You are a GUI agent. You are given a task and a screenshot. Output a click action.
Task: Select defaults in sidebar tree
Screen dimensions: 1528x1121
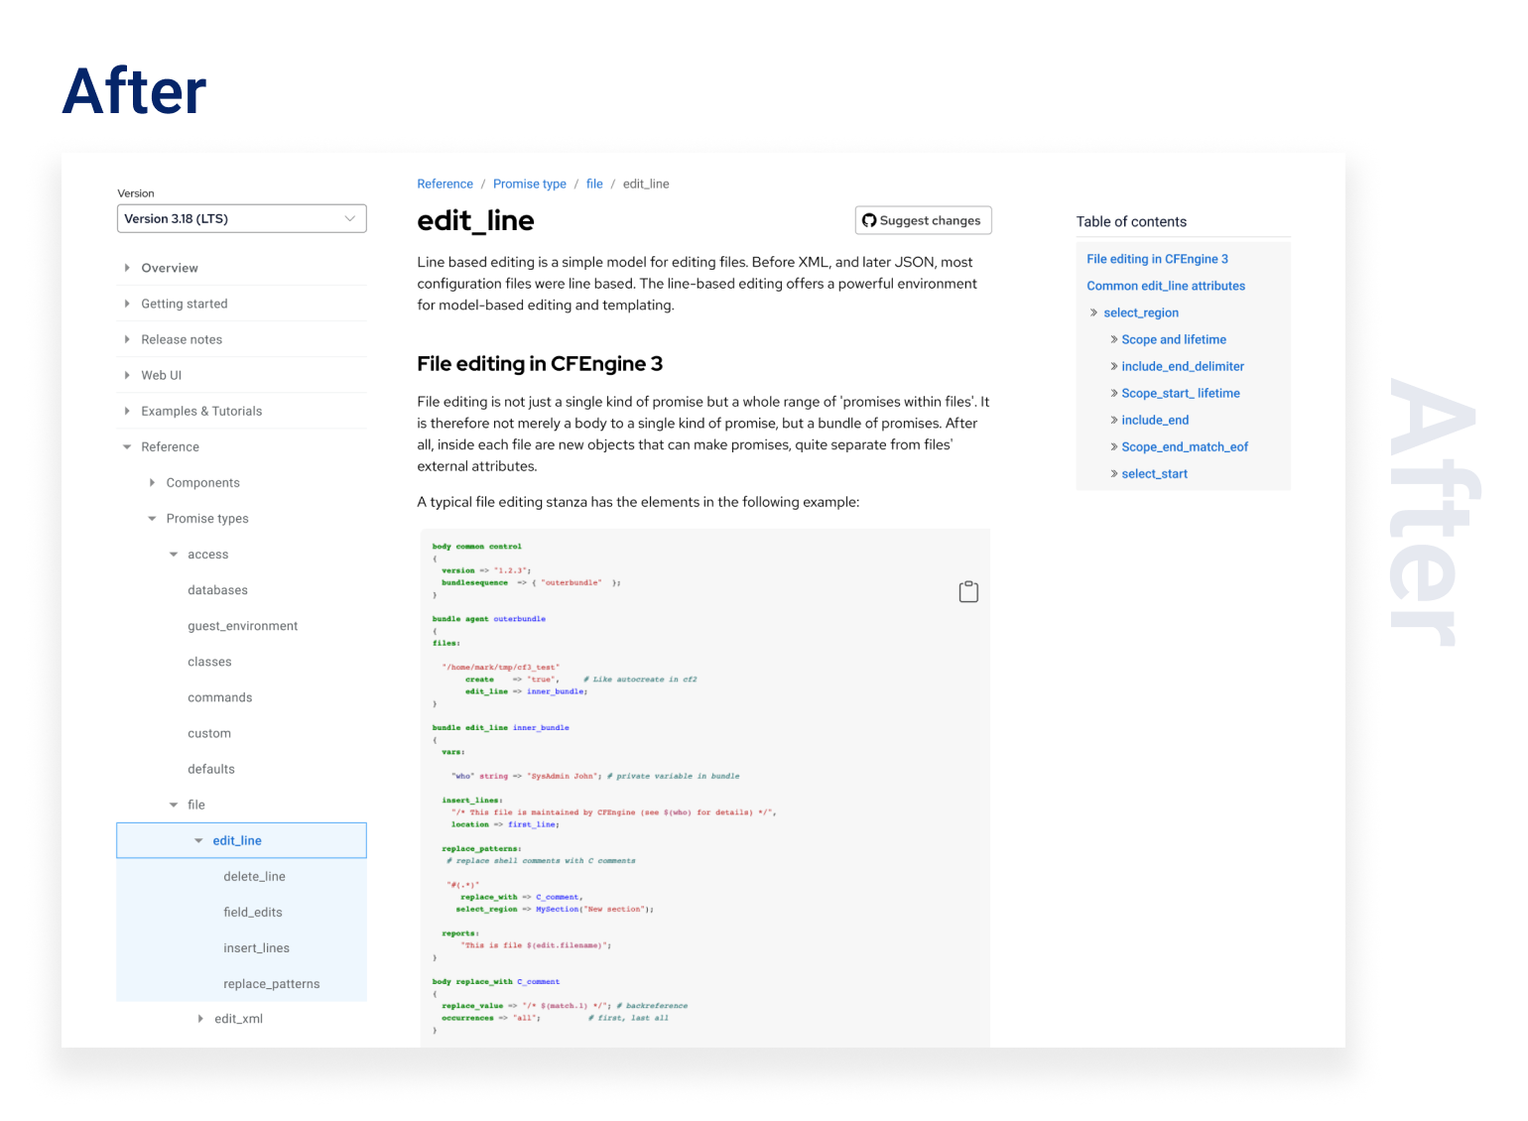(211, 769)
